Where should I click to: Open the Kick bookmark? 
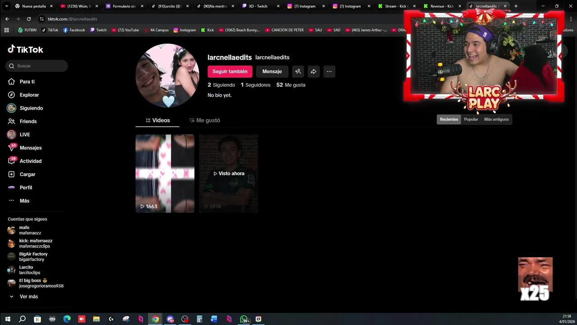207,30
